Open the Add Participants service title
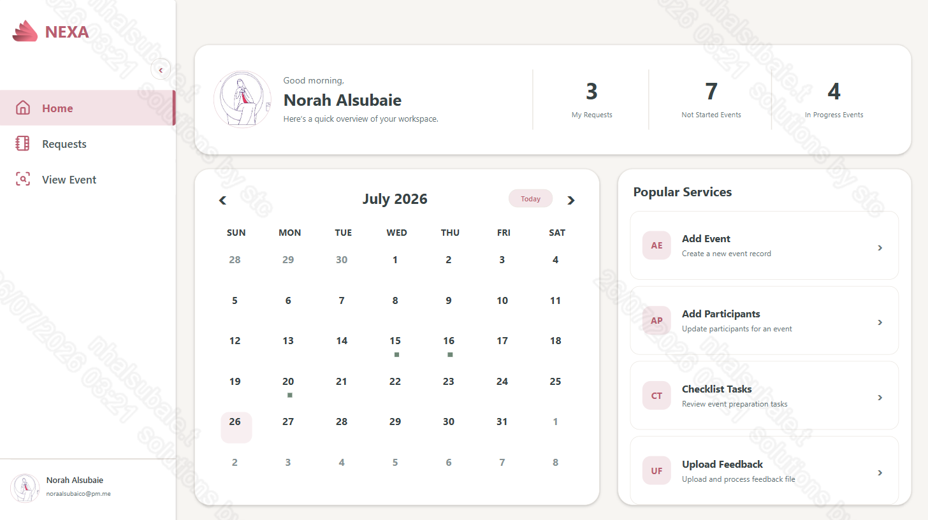 pyautogui.click(x=721, y=314)
